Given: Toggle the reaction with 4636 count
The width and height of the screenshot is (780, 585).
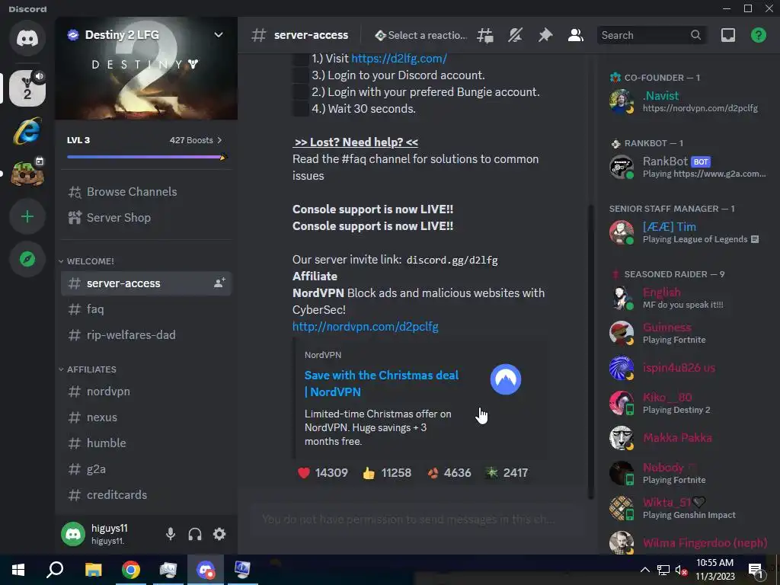Looking at the screenshot, I should (449, 473).
